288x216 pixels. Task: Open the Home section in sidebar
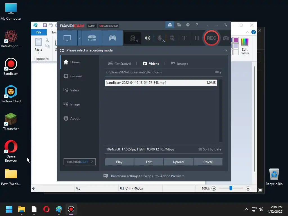click(x=80, y=62)
